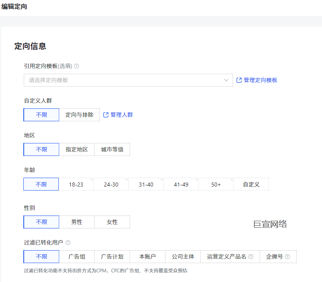Select the 50+ age range button
The height and width of the screenshot is (282, 322).
click(x=216, y=184)
